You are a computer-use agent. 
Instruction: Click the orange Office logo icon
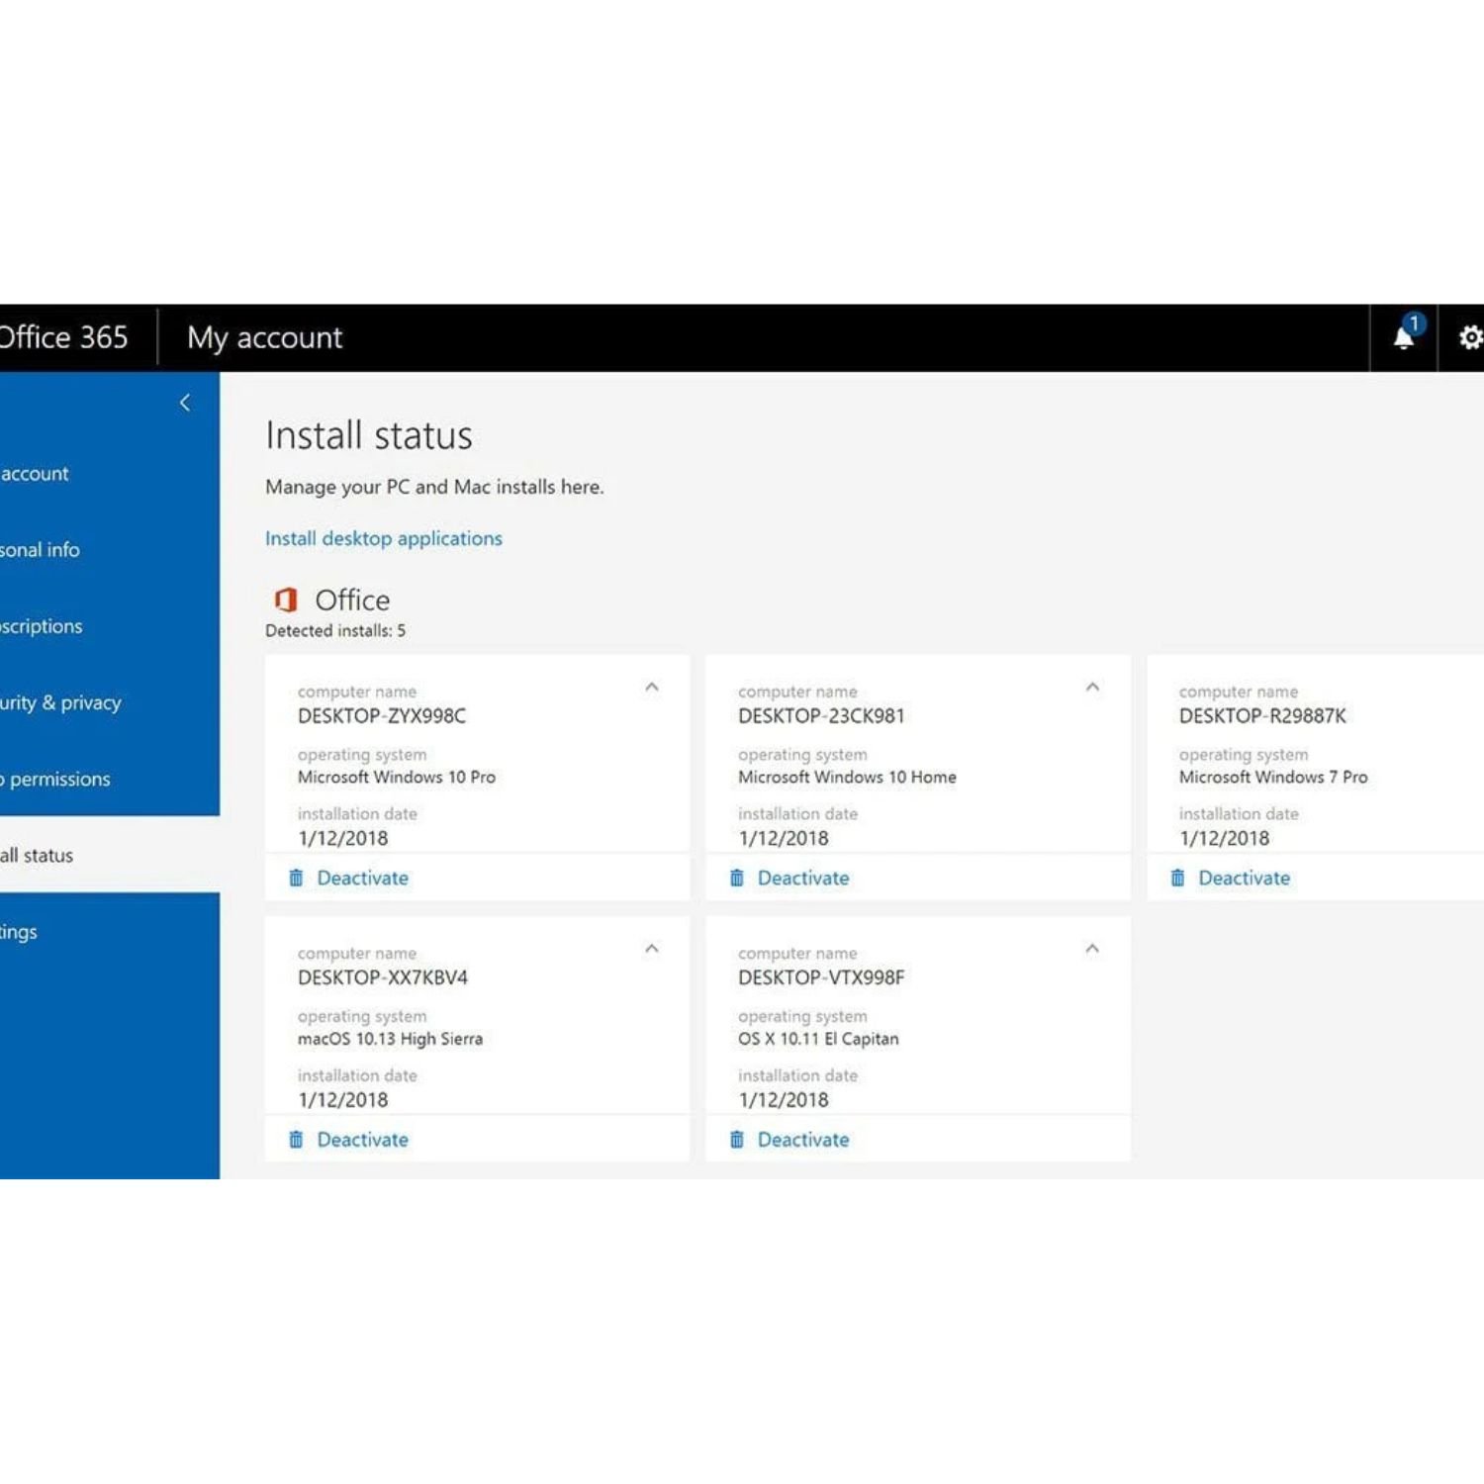pos(285,600)
